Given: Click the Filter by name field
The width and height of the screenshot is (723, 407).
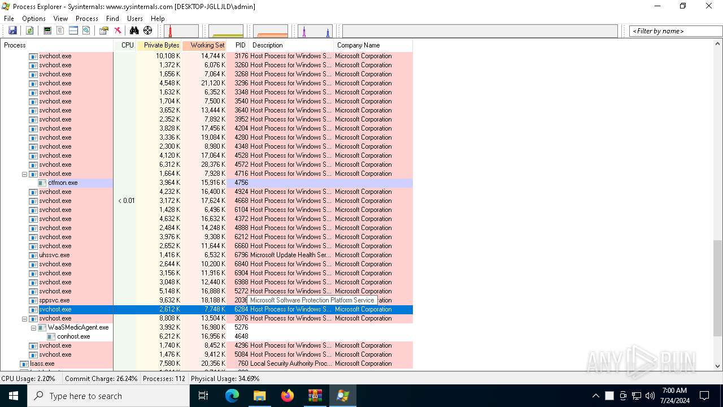Looking at the screenshot, I should coord(676,31).
